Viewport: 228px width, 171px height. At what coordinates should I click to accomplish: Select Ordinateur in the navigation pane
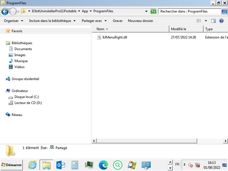point(20,91)
